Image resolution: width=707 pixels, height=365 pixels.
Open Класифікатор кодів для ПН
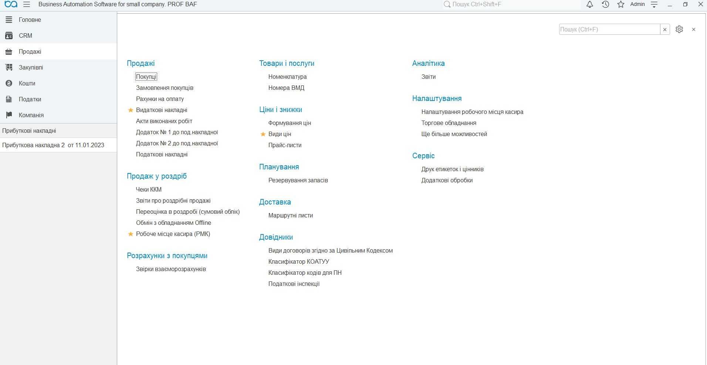[x=305, y=273]
